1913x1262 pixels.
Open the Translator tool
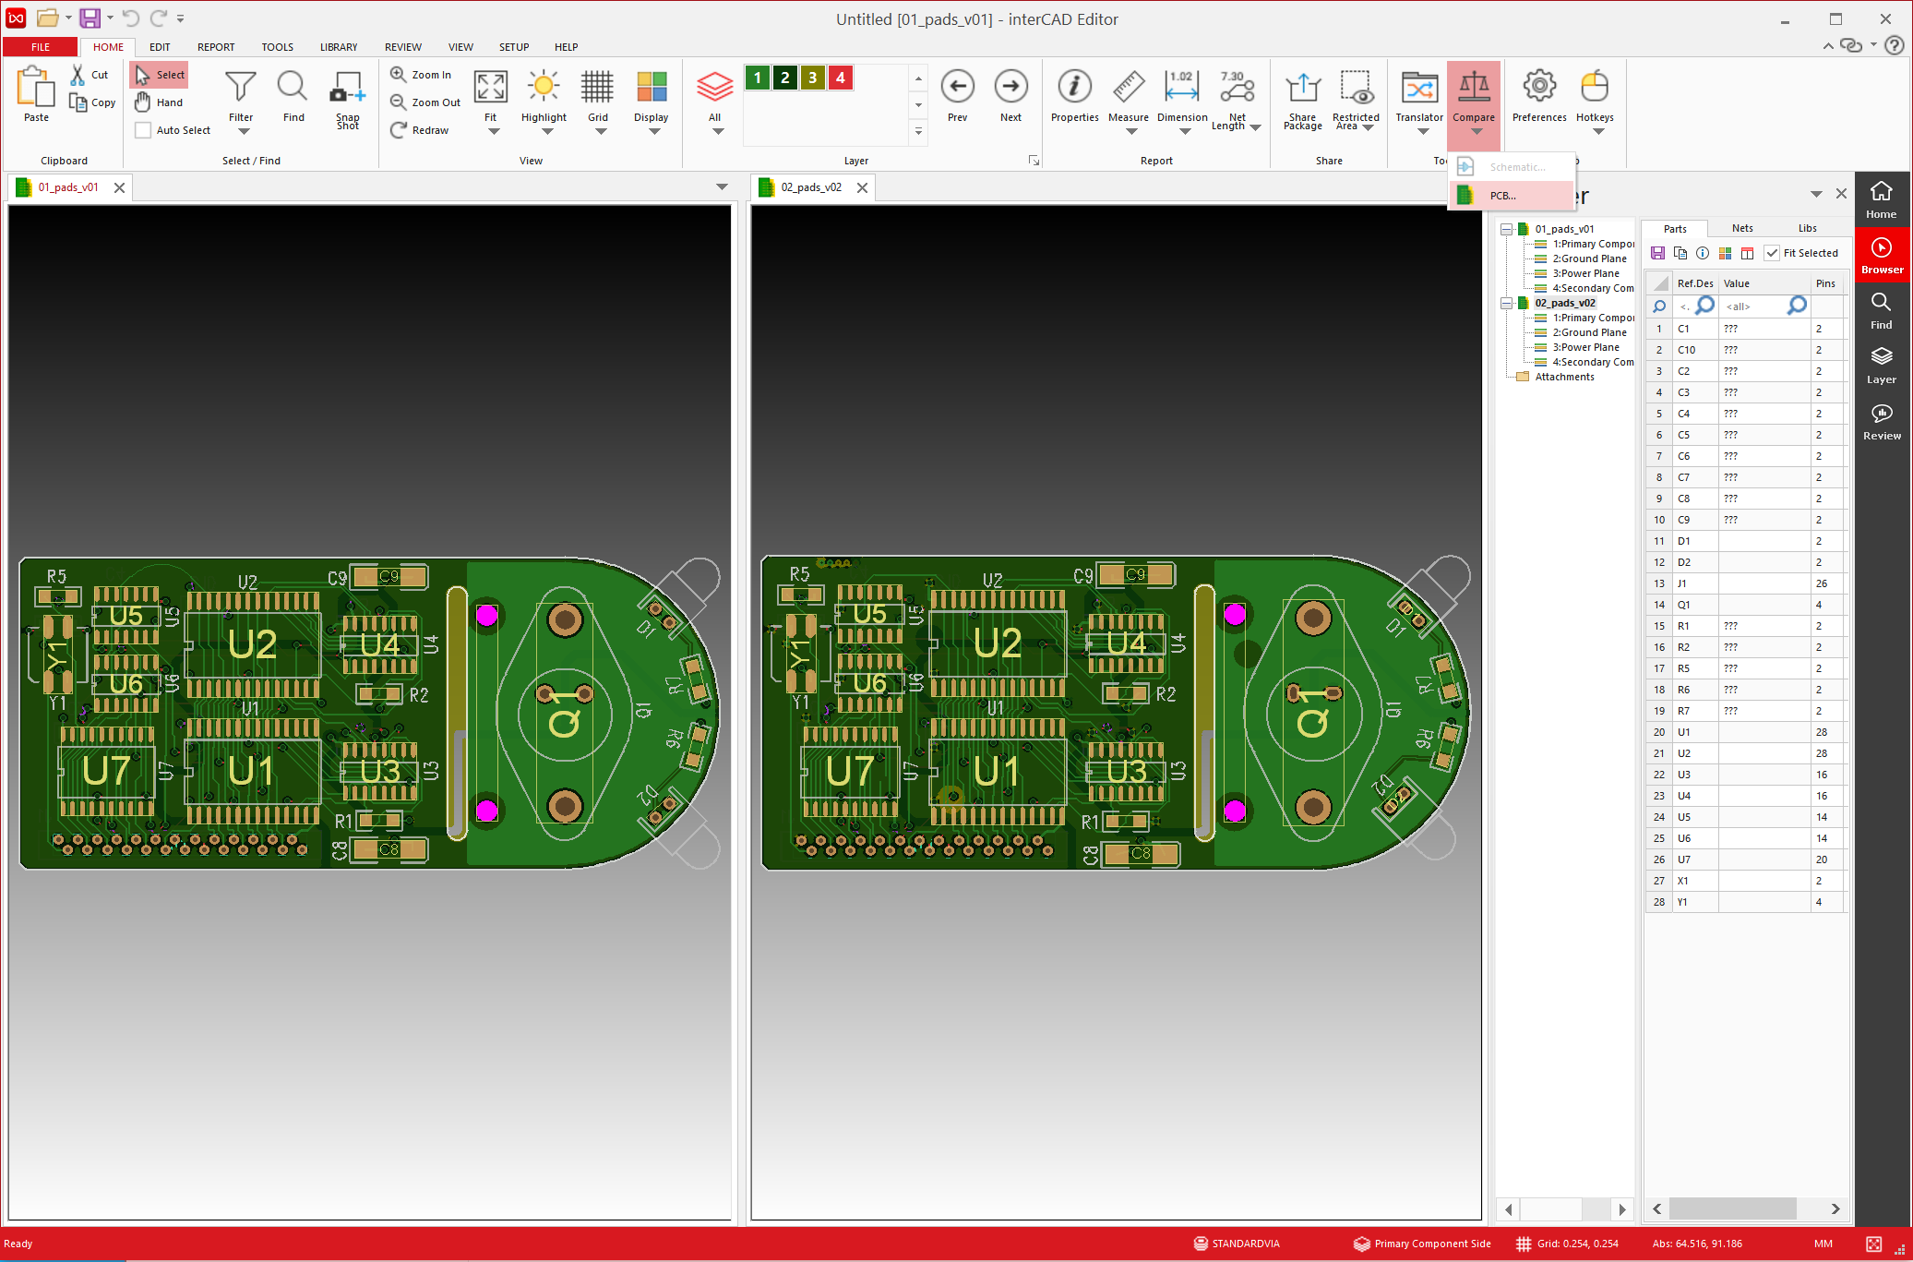(x=1418, y=89)
